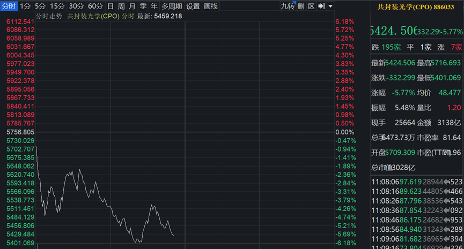This screenshot has height=249, width=464.
Task: Click the skip-to-end arrow icon
Action: (x=321, y=6)
